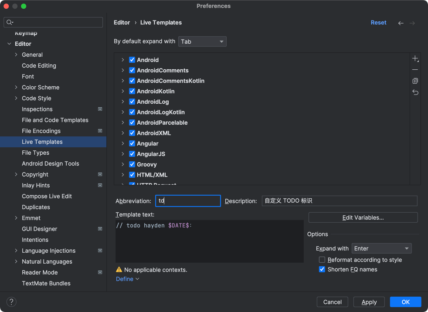Image resolution: width=428 pixels, height=312 pixels.
Task: Click the duplicate template copy icon
Action: [x=415, y=81]
